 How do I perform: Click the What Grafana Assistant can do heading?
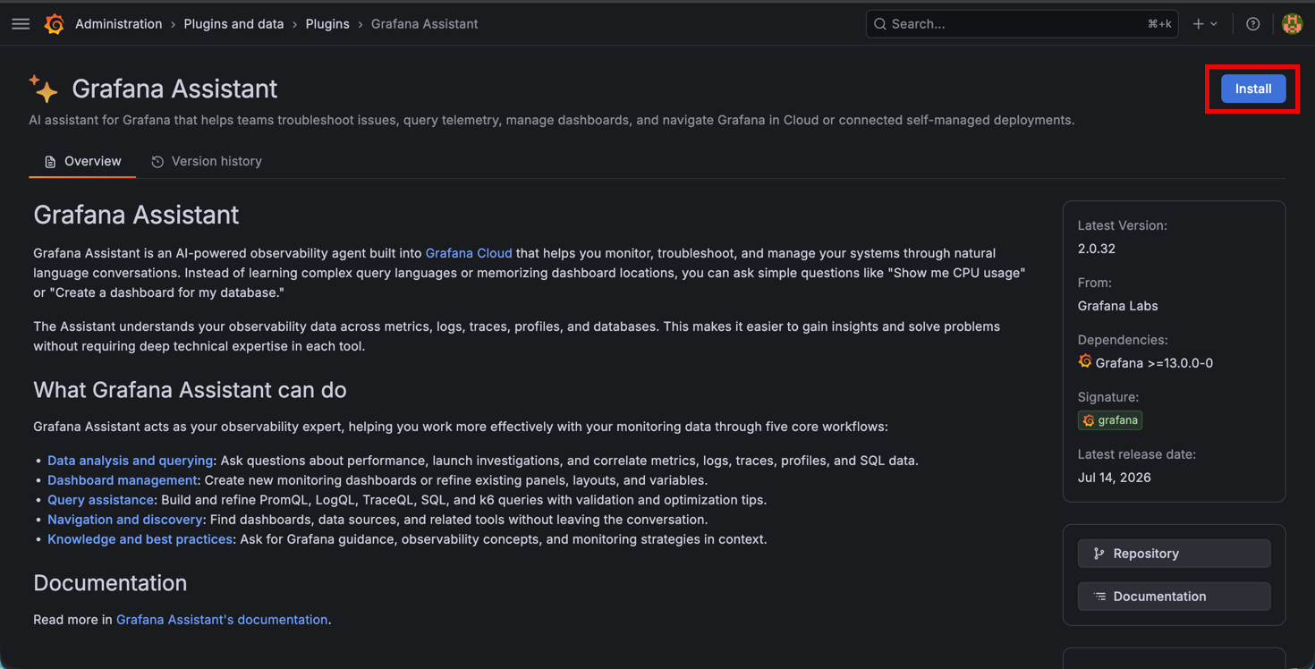(x=190, y=390)
